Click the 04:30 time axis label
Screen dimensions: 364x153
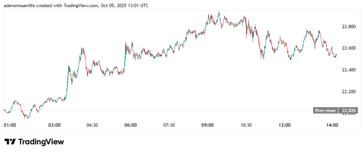92,125
